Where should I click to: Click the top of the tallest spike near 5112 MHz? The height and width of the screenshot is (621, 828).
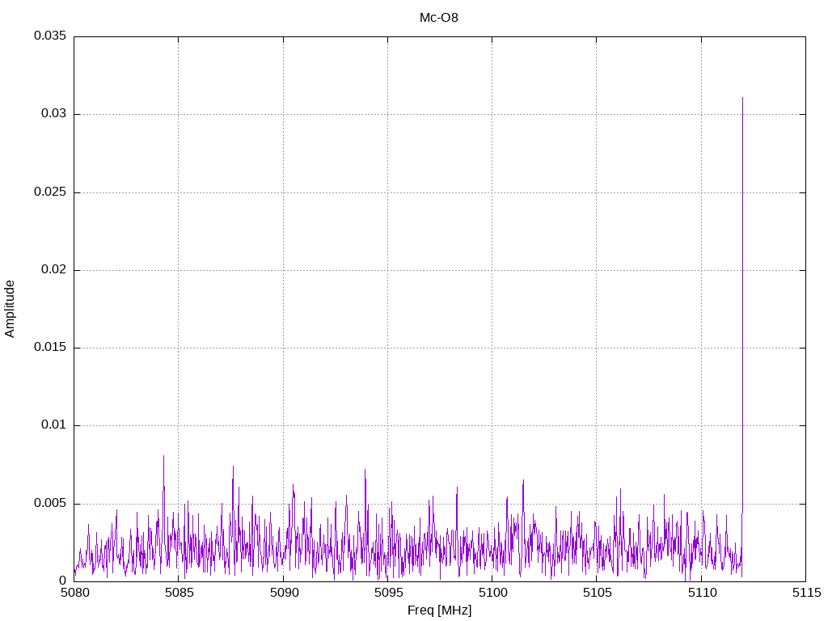(x=742, y=99)
